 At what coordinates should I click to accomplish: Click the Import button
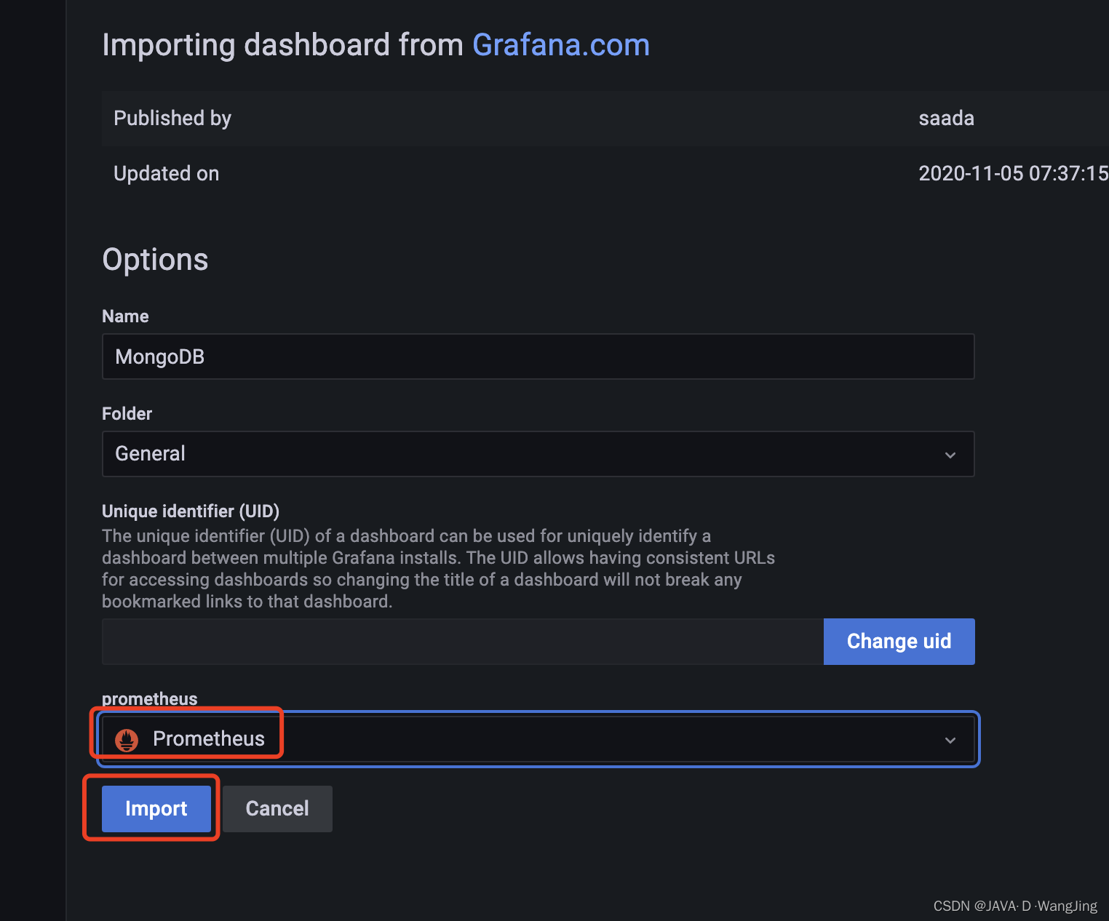pos(156,808)
